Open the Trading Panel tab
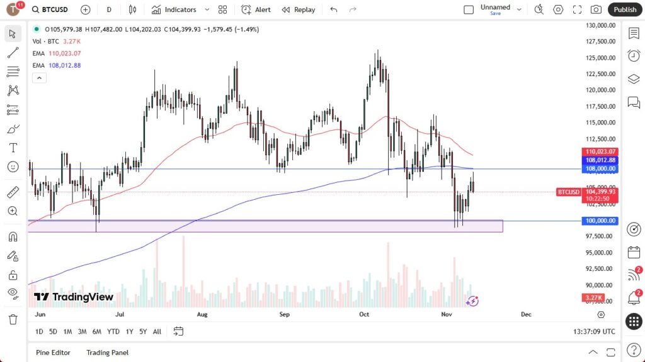The width and height of the screenshot is (645, 362). (x=107, y=353)
